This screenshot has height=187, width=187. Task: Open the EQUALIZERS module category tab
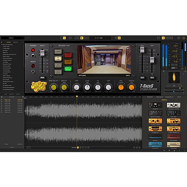[x=160, y=97]
